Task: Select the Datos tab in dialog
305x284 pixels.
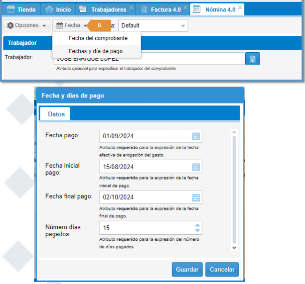Action: point(56,114)
